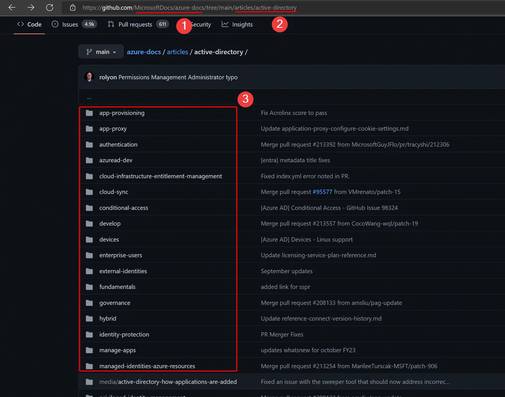The width and height of the screenshot is (505, 397).
Task: Go to parent directory via the two dots
Action: pyautogui.click(x=89, y=98)
